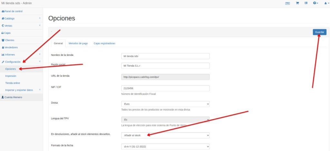Open the 'Añadir al stock' dropdown
The height and width of the screenshot is (151, 330).
pos(165,136)
